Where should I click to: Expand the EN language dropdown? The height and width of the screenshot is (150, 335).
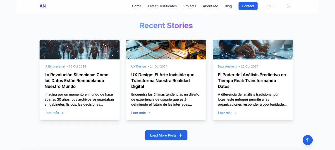[x=271, y=6]
